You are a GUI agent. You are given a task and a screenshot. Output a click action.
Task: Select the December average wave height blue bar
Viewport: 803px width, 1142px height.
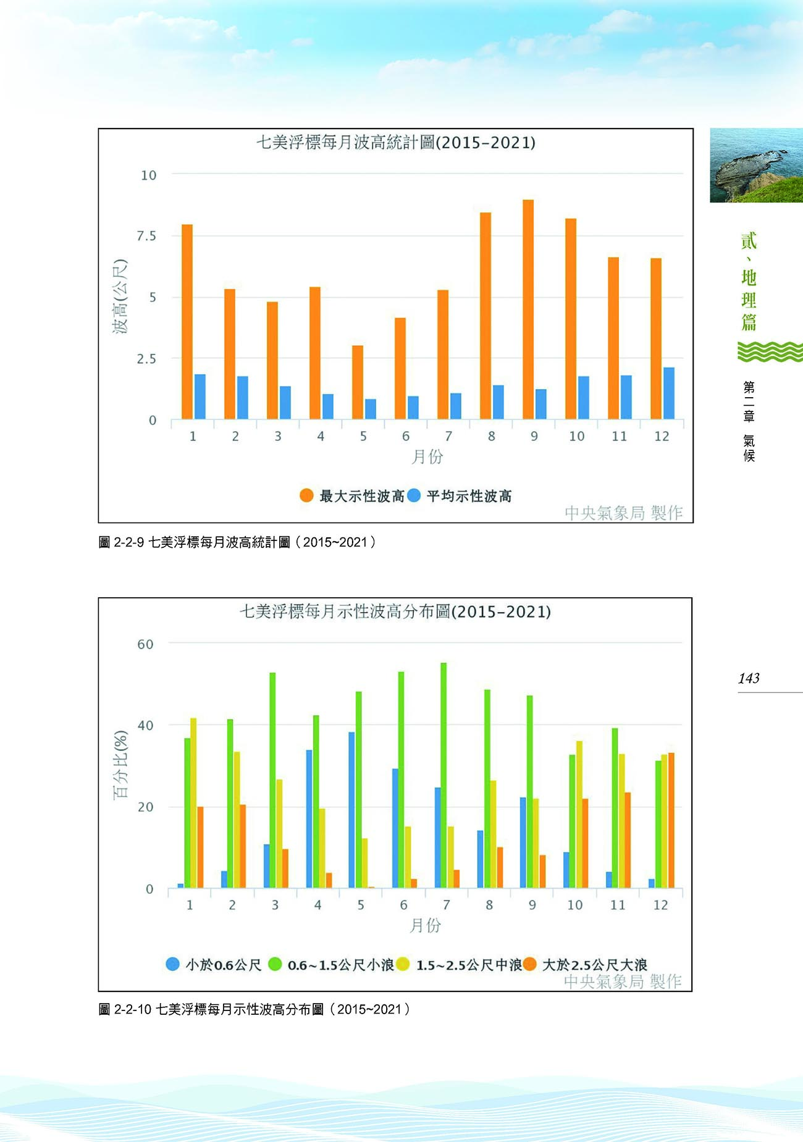[x=668, y=393]
